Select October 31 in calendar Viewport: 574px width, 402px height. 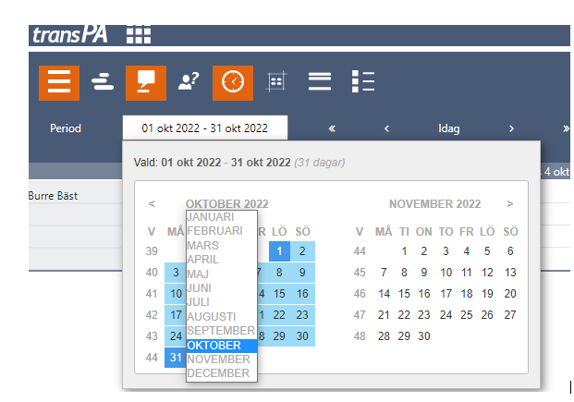click(176, 358)
